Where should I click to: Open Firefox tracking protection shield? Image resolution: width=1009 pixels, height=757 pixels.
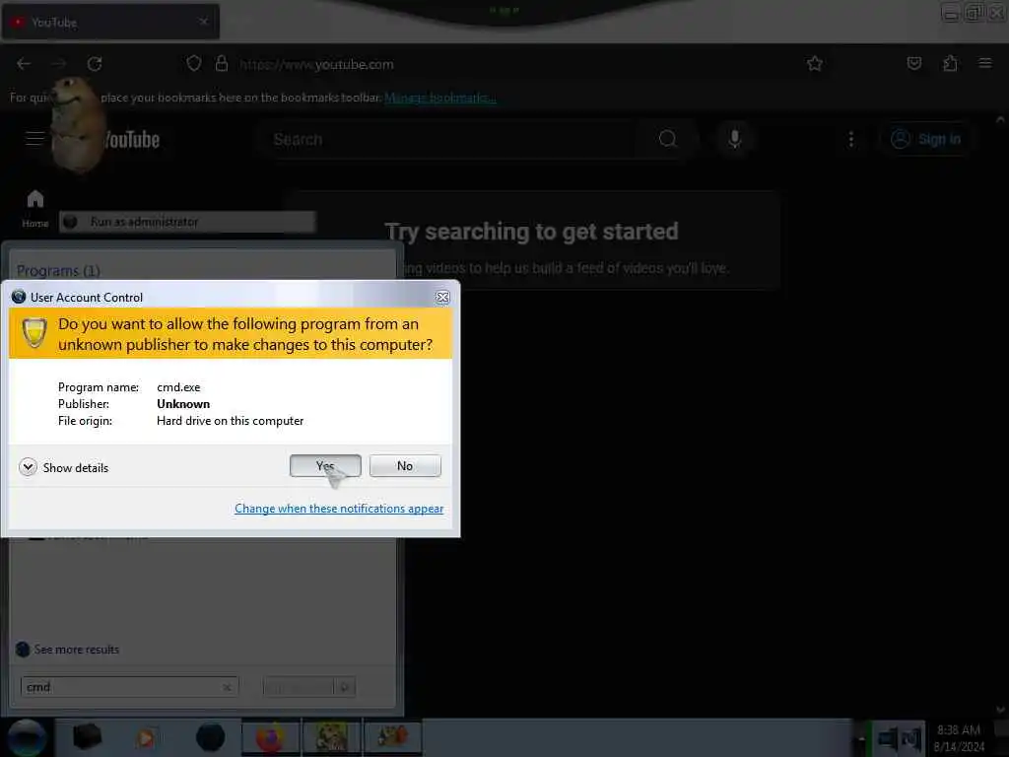[x=194, y=63]
